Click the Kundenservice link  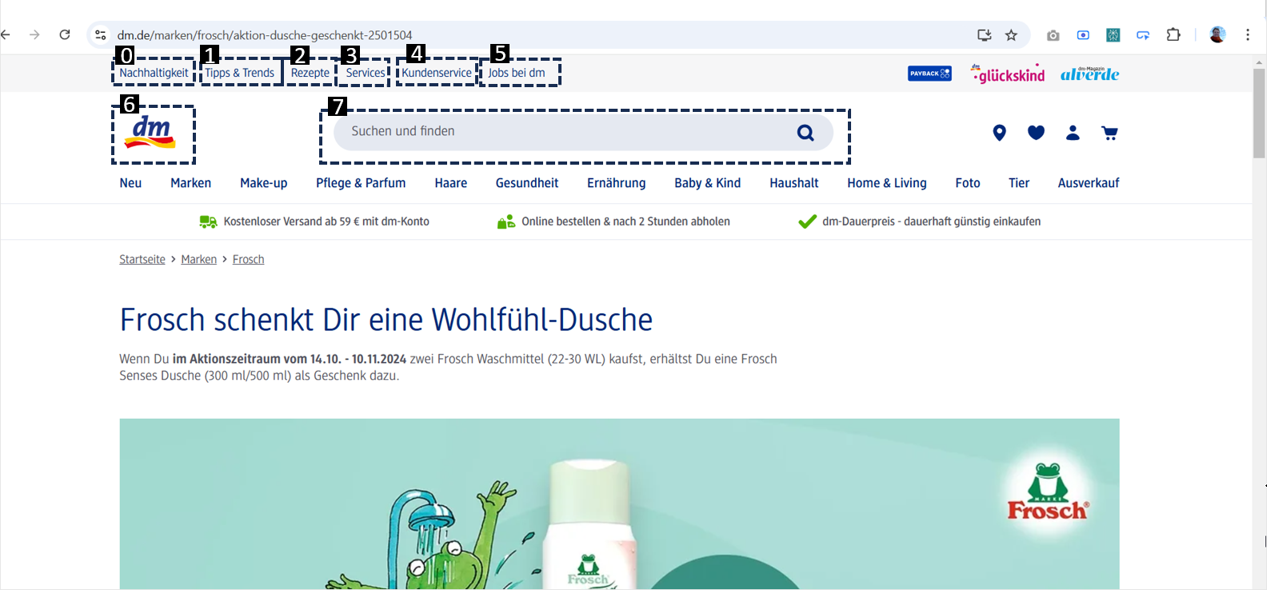[437, 73]
